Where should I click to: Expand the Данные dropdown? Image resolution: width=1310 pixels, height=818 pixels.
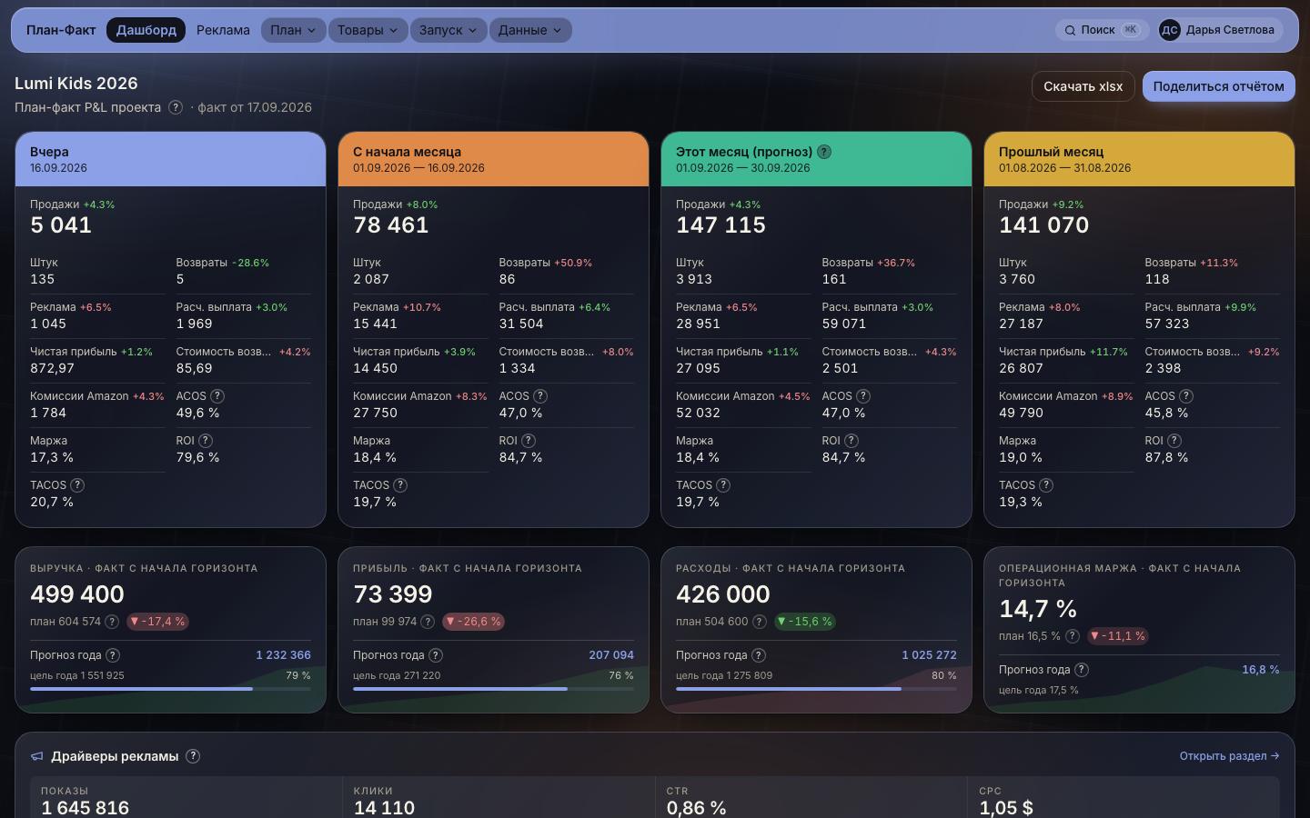[530, 30]
